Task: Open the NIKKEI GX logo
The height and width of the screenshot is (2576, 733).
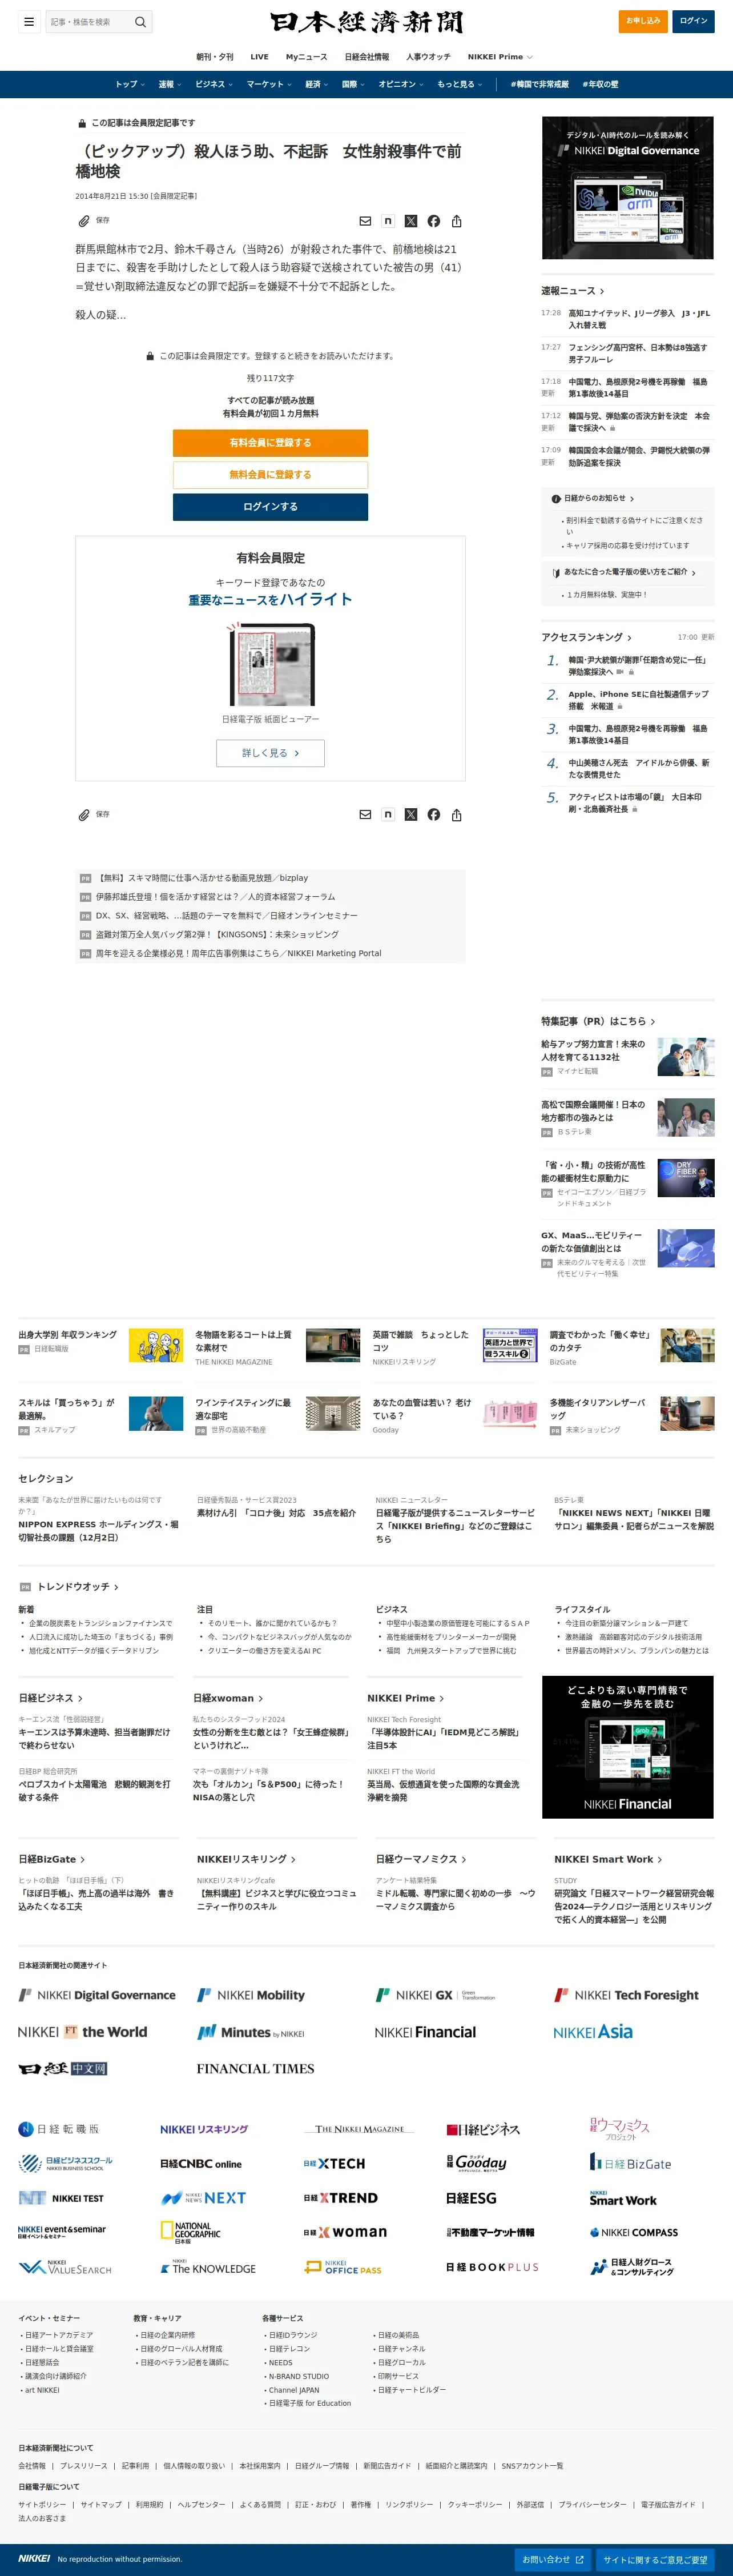Action: 435,1995
